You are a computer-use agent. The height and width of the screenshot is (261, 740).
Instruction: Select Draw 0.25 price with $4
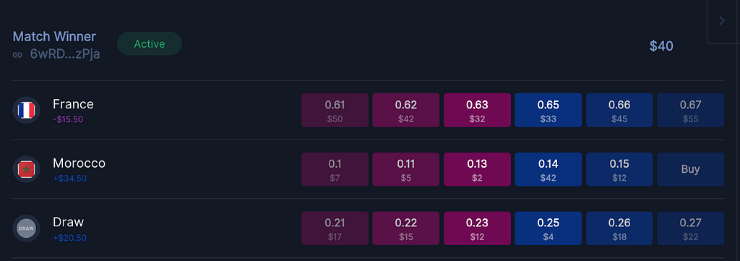548,228
